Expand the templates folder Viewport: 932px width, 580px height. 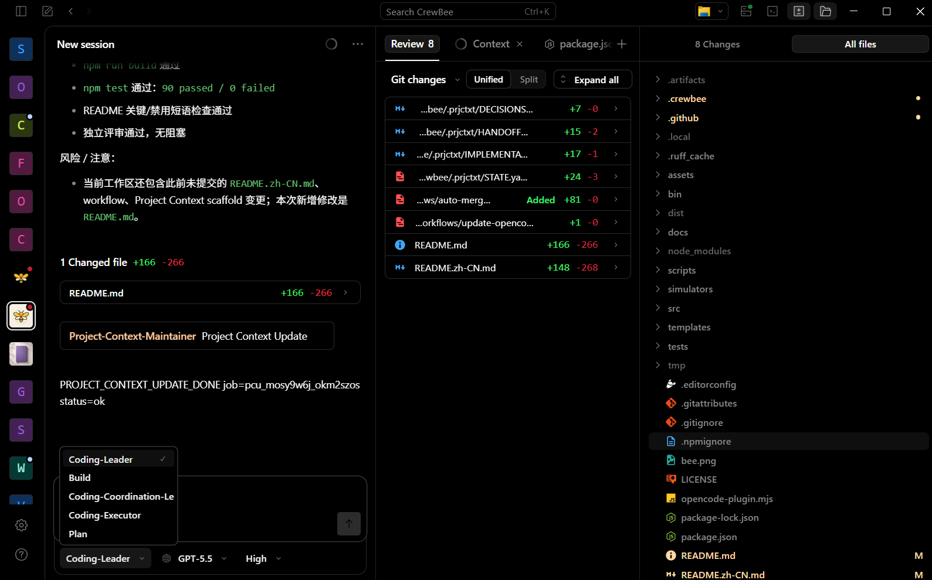click(789, 327)
